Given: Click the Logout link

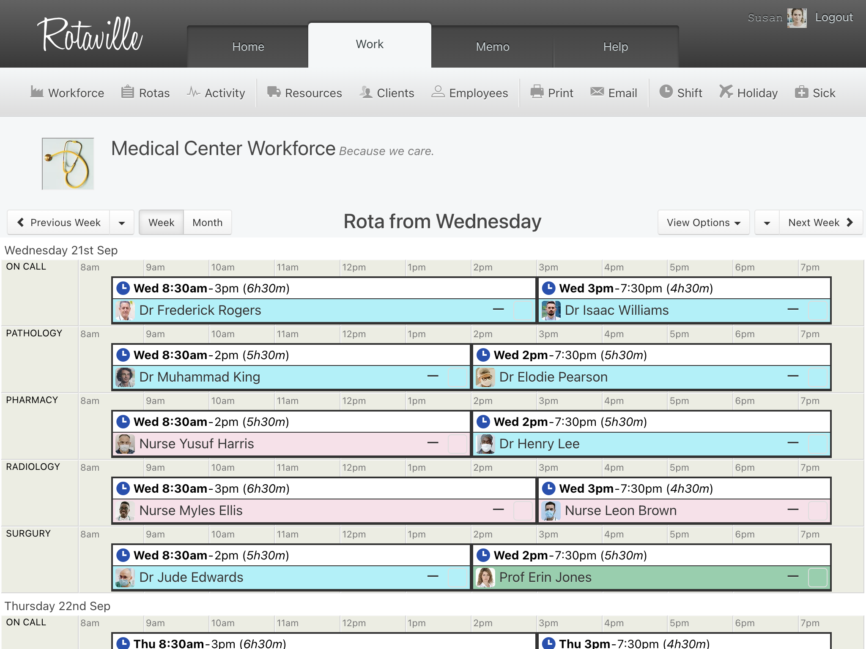Looking at the screenshot, I should (833, 17).
